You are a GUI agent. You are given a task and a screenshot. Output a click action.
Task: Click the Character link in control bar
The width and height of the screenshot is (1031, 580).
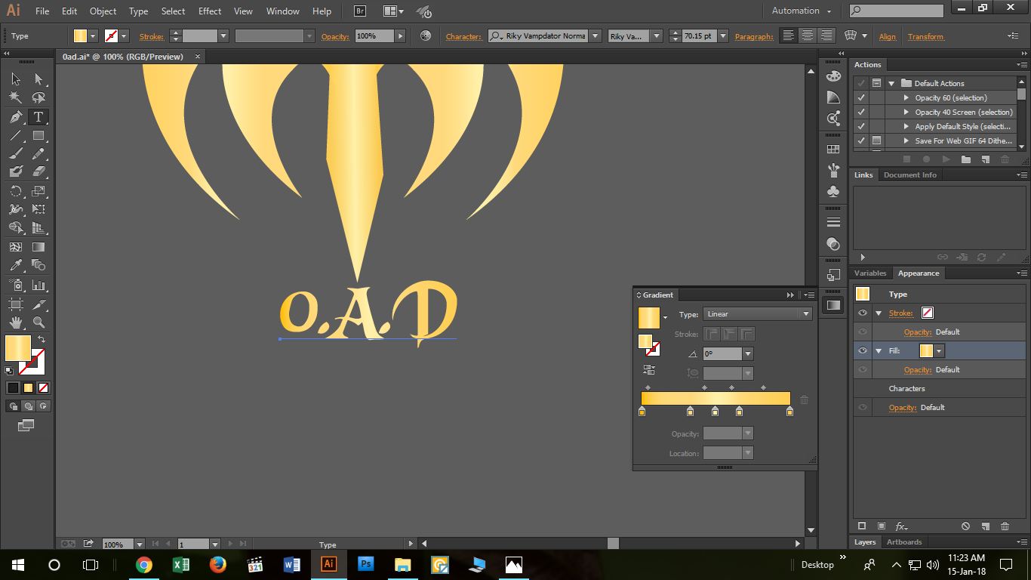coord(463,36)
